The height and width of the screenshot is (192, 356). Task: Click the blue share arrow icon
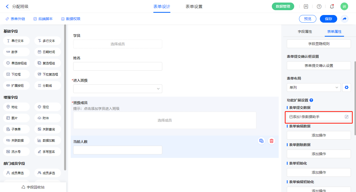point(345,19)
